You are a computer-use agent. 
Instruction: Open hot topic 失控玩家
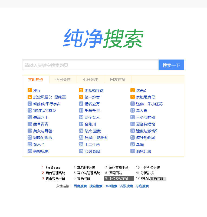[41, 151]
